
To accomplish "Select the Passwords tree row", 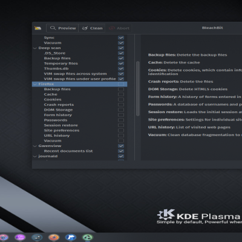I will click(80, 120).
